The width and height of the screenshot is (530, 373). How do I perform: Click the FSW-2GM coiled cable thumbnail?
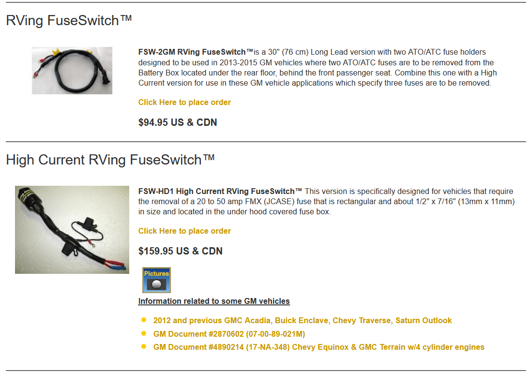(x=72, y=71)
